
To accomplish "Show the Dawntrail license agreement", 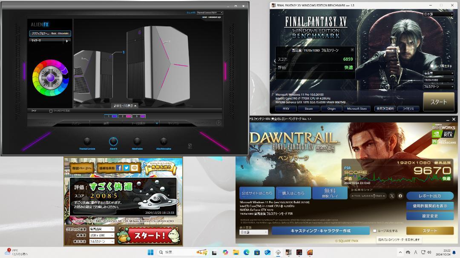I will point(430,206).
